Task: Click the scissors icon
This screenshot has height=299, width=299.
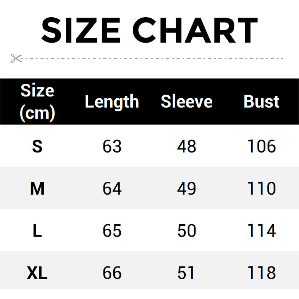Action: (x=16, y=58)
